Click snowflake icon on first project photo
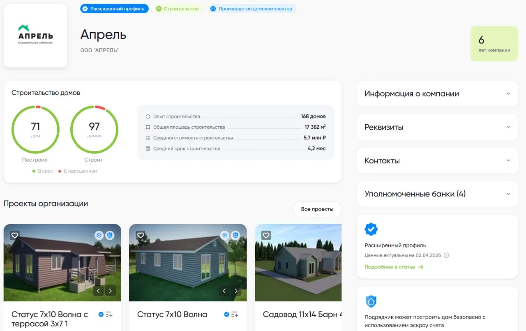 (x=99, y=235)
